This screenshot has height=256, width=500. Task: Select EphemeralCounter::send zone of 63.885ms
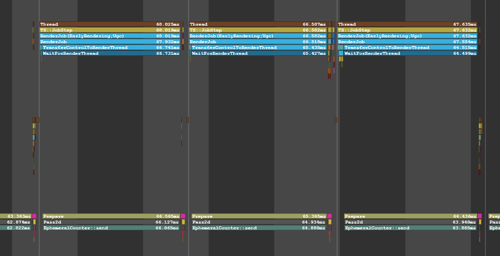click(x=411, y=228)
